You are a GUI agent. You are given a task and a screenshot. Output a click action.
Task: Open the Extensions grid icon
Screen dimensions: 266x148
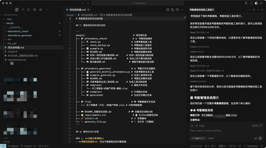pos(40,10)
